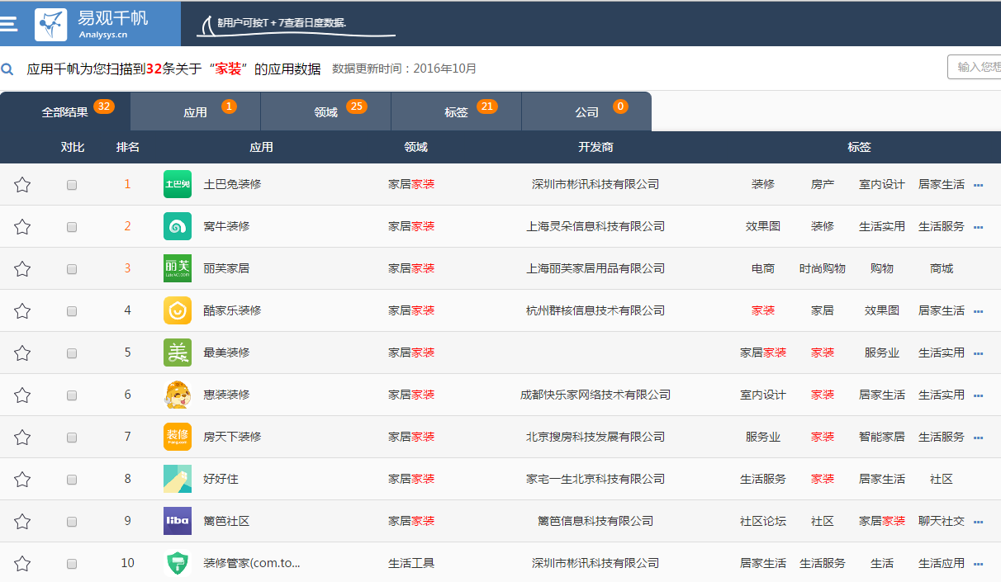Star the 房天下装修 row
This screenshot has height=582, width=1001.
pos(22,438)
